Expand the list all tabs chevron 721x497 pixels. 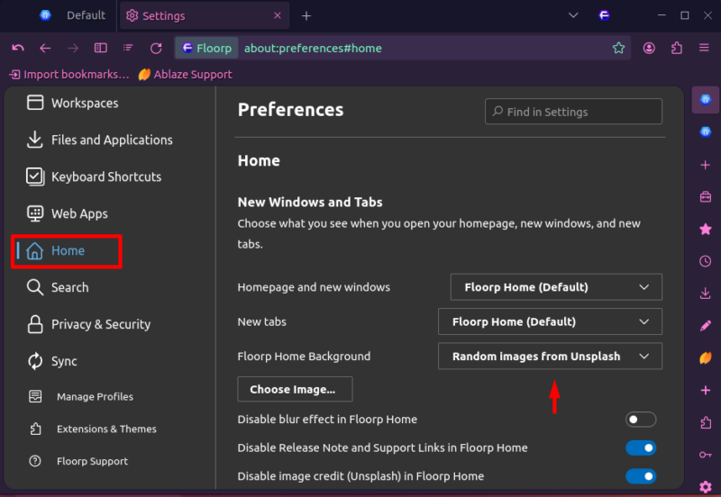[x=573, y=15]
